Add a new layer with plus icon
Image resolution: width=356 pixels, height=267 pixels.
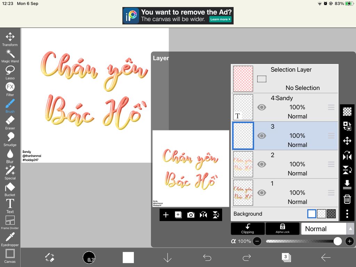[x=166, y=215]
